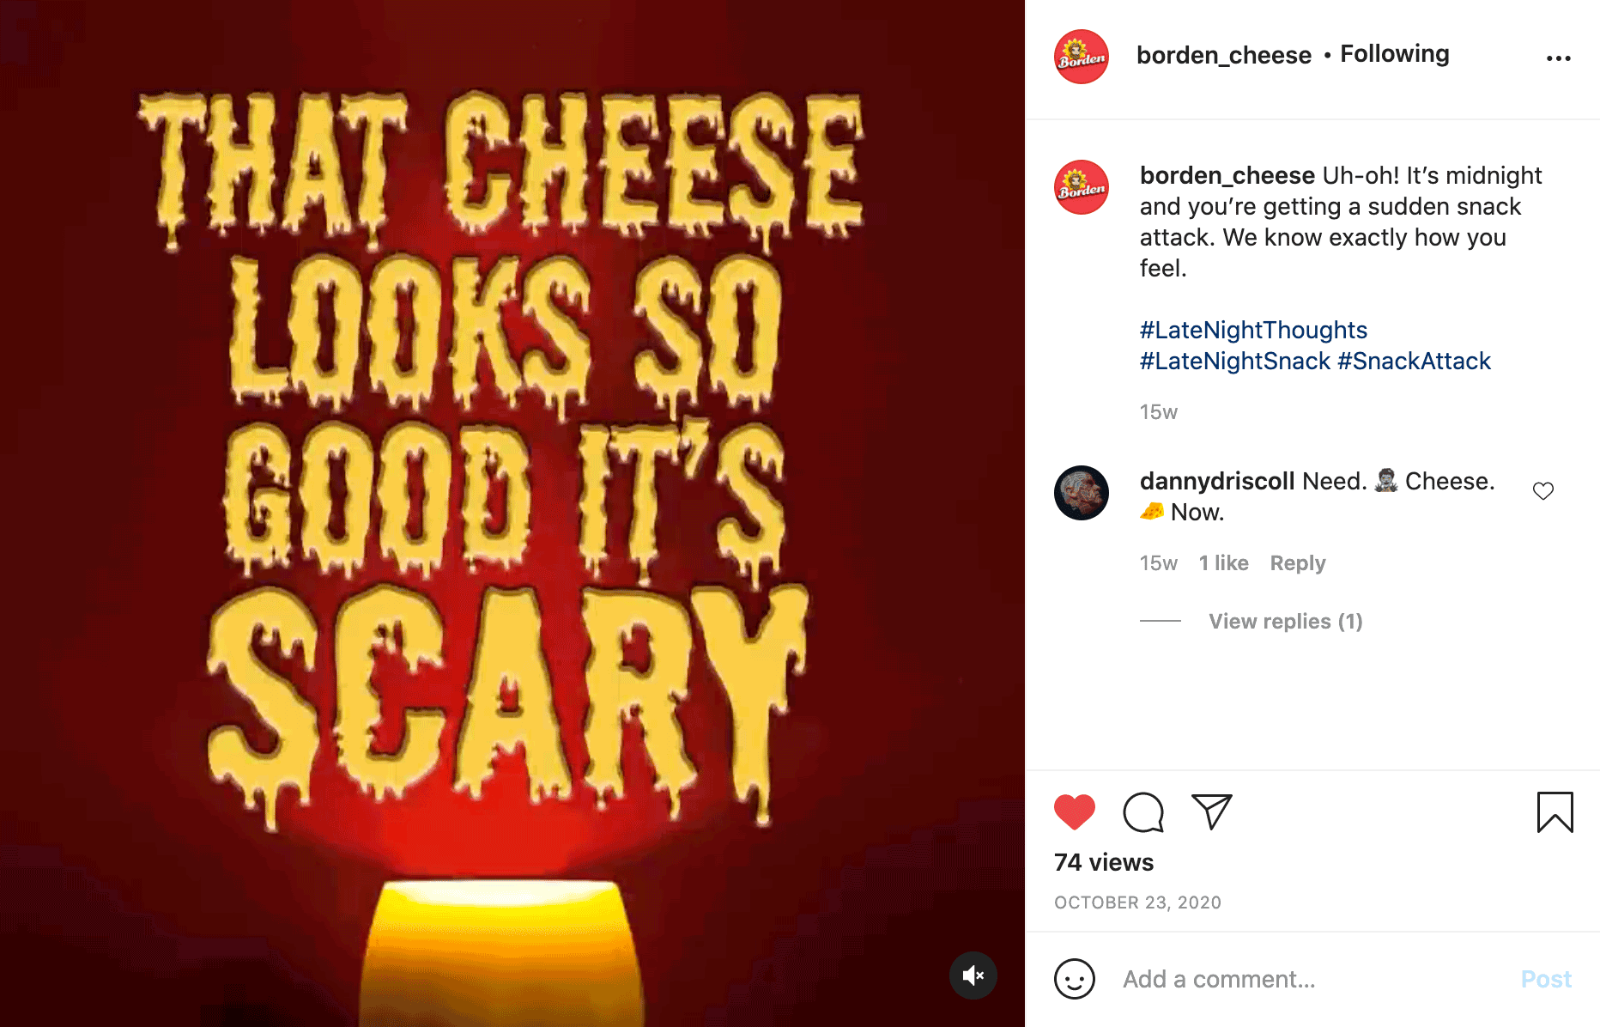Open the 1 like count on the comment

[x=1223, y=563]
